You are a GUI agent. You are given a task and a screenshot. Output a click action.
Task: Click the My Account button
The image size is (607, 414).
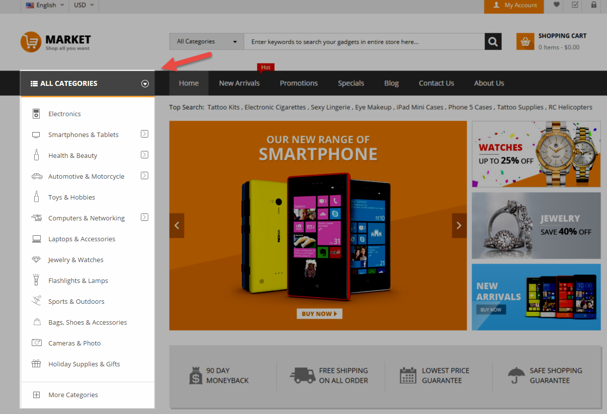(x=514, y=5)
